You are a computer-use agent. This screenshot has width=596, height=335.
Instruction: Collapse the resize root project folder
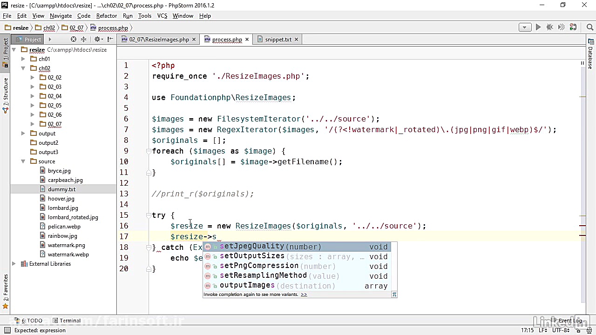click(x=14, y=50)
